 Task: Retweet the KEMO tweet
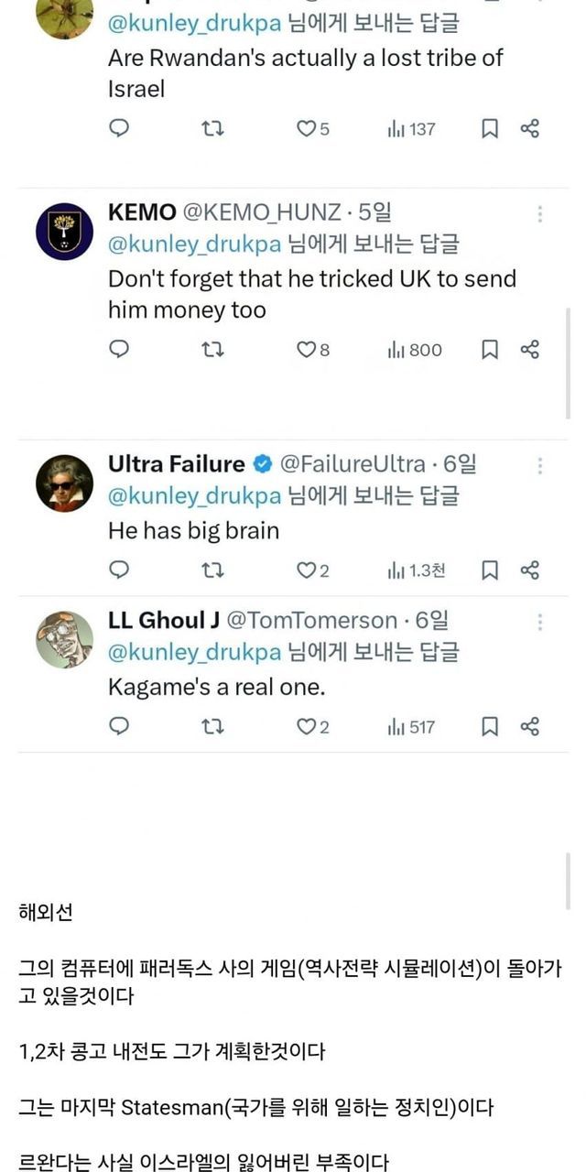(212, 350)
